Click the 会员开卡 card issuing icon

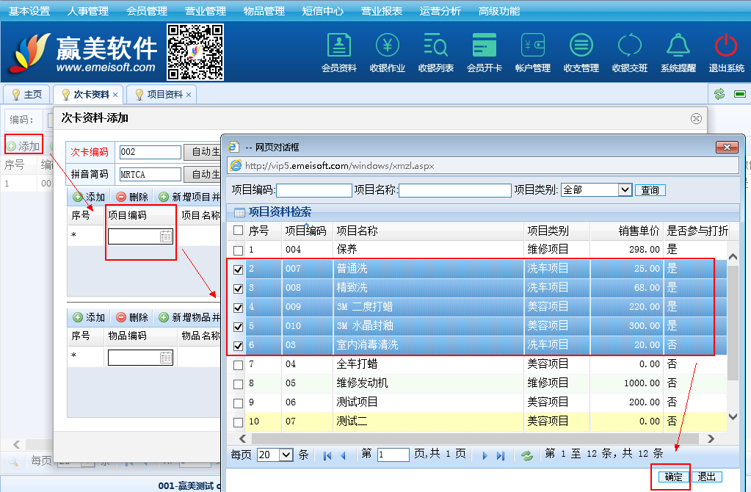click(x=485, y=46)
